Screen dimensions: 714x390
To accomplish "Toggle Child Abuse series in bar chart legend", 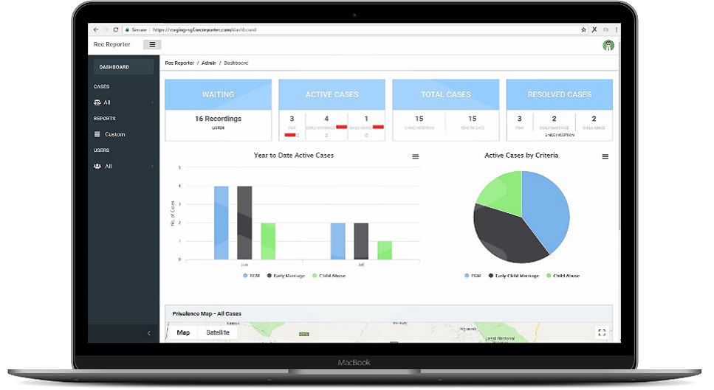I will pos(329,276).
